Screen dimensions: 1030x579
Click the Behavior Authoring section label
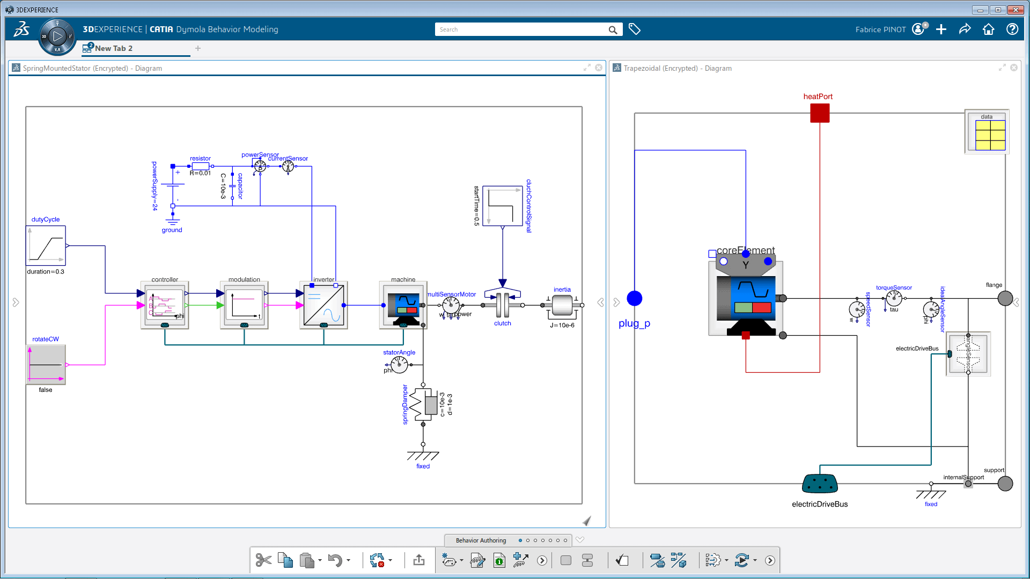[481, 540]
